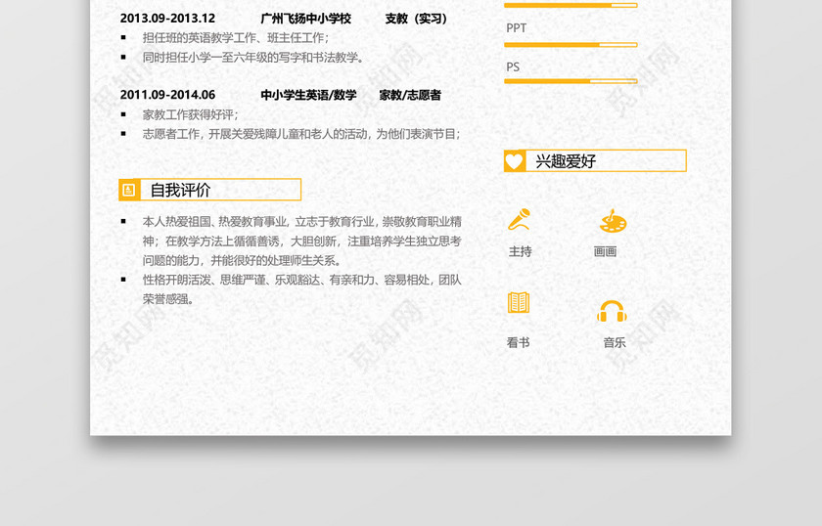Click the hobby label 音乐
Image resolution: width=822 pixels, height=526 pixels.
(x=615, y=342)
